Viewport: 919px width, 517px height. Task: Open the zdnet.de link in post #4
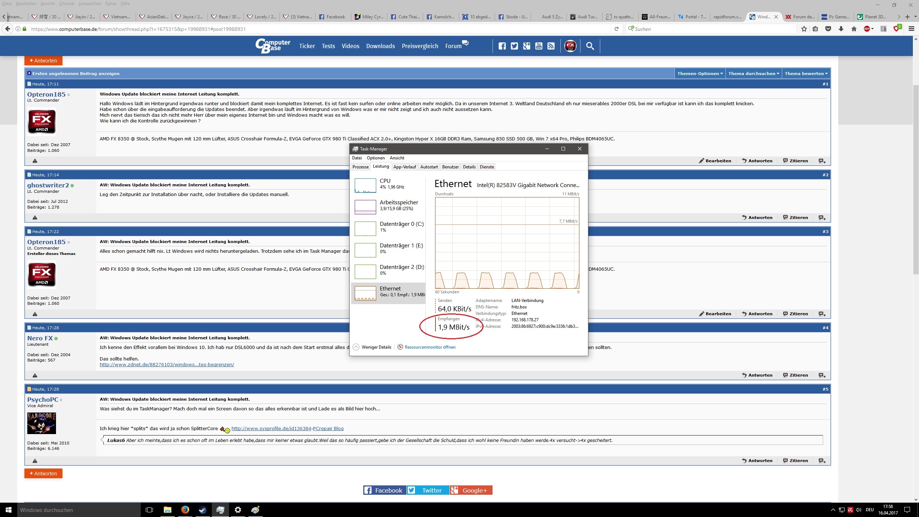coord(167,365)
